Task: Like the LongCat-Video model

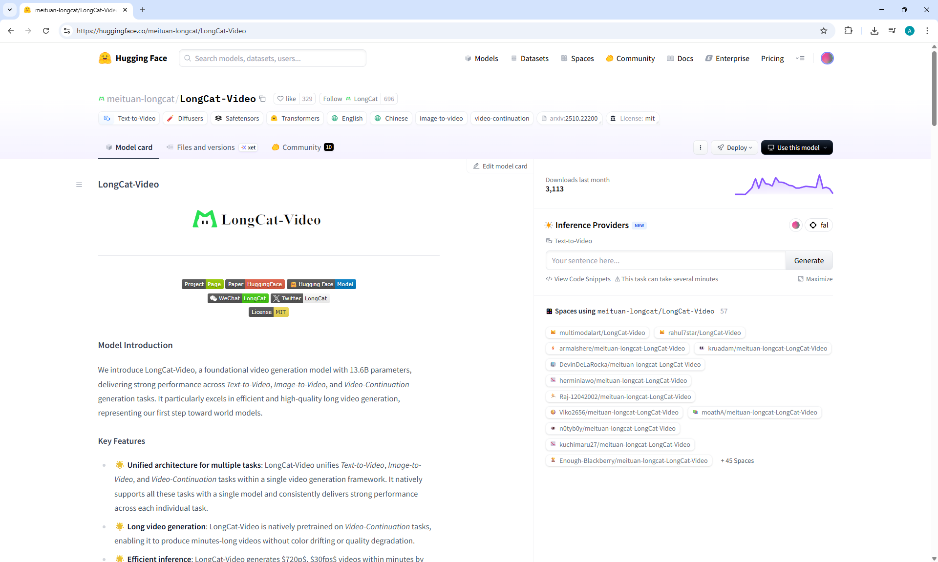Action: [286, 99]
